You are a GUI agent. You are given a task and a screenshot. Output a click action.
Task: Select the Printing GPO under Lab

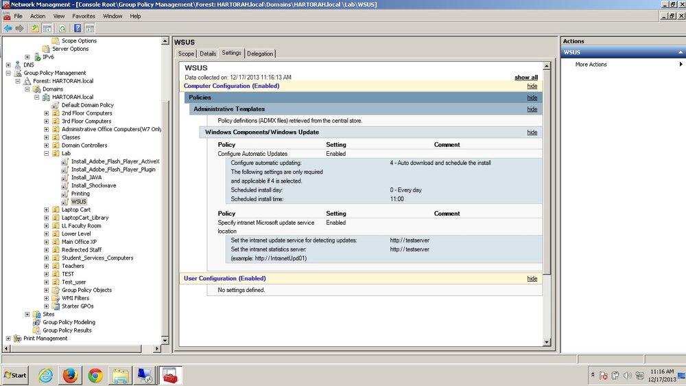tap(80, 194)
